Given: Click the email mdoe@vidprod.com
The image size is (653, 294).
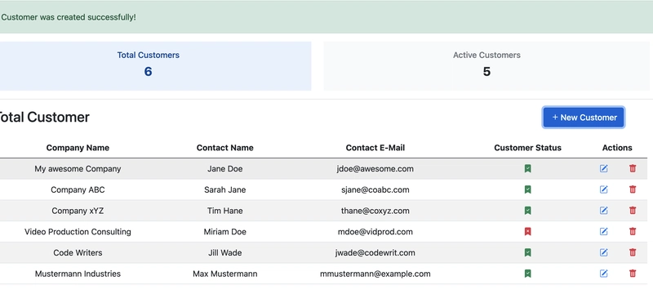Looking at the screenshot, I should coord(375,232).
